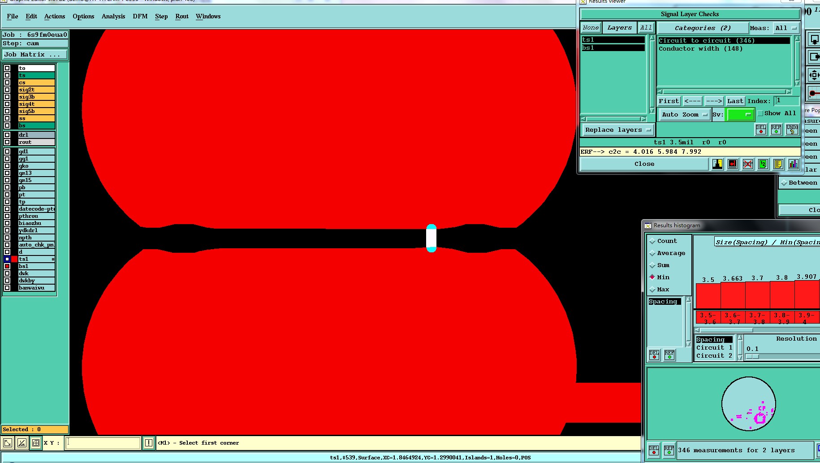Screen dimensions: 820x463
Task: Click the REF icon in Results viewer
Action: pos(776,130)
